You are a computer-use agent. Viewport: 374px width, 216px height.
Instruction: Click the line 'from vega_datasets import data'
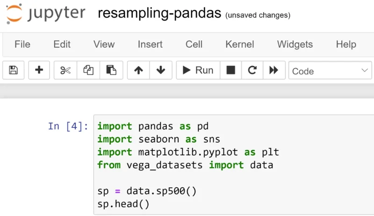point(185,165)
